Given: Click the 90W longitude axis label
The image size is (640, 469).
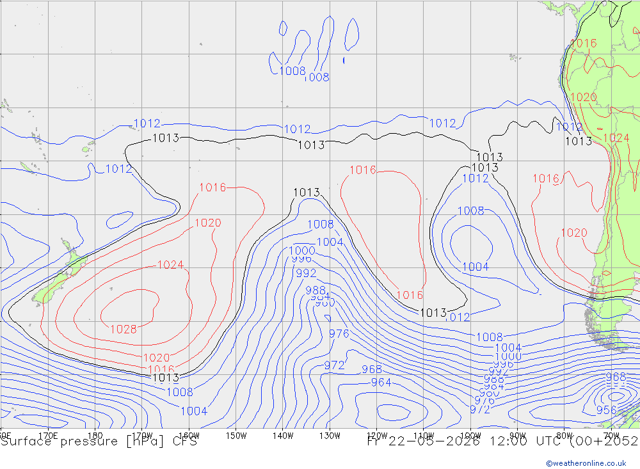Looking at the screenshot, I should tap(518, 436).
